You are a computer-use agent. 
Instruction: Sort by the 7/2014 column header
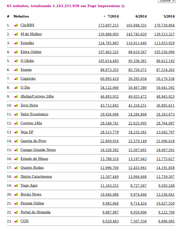pos(113,16)
